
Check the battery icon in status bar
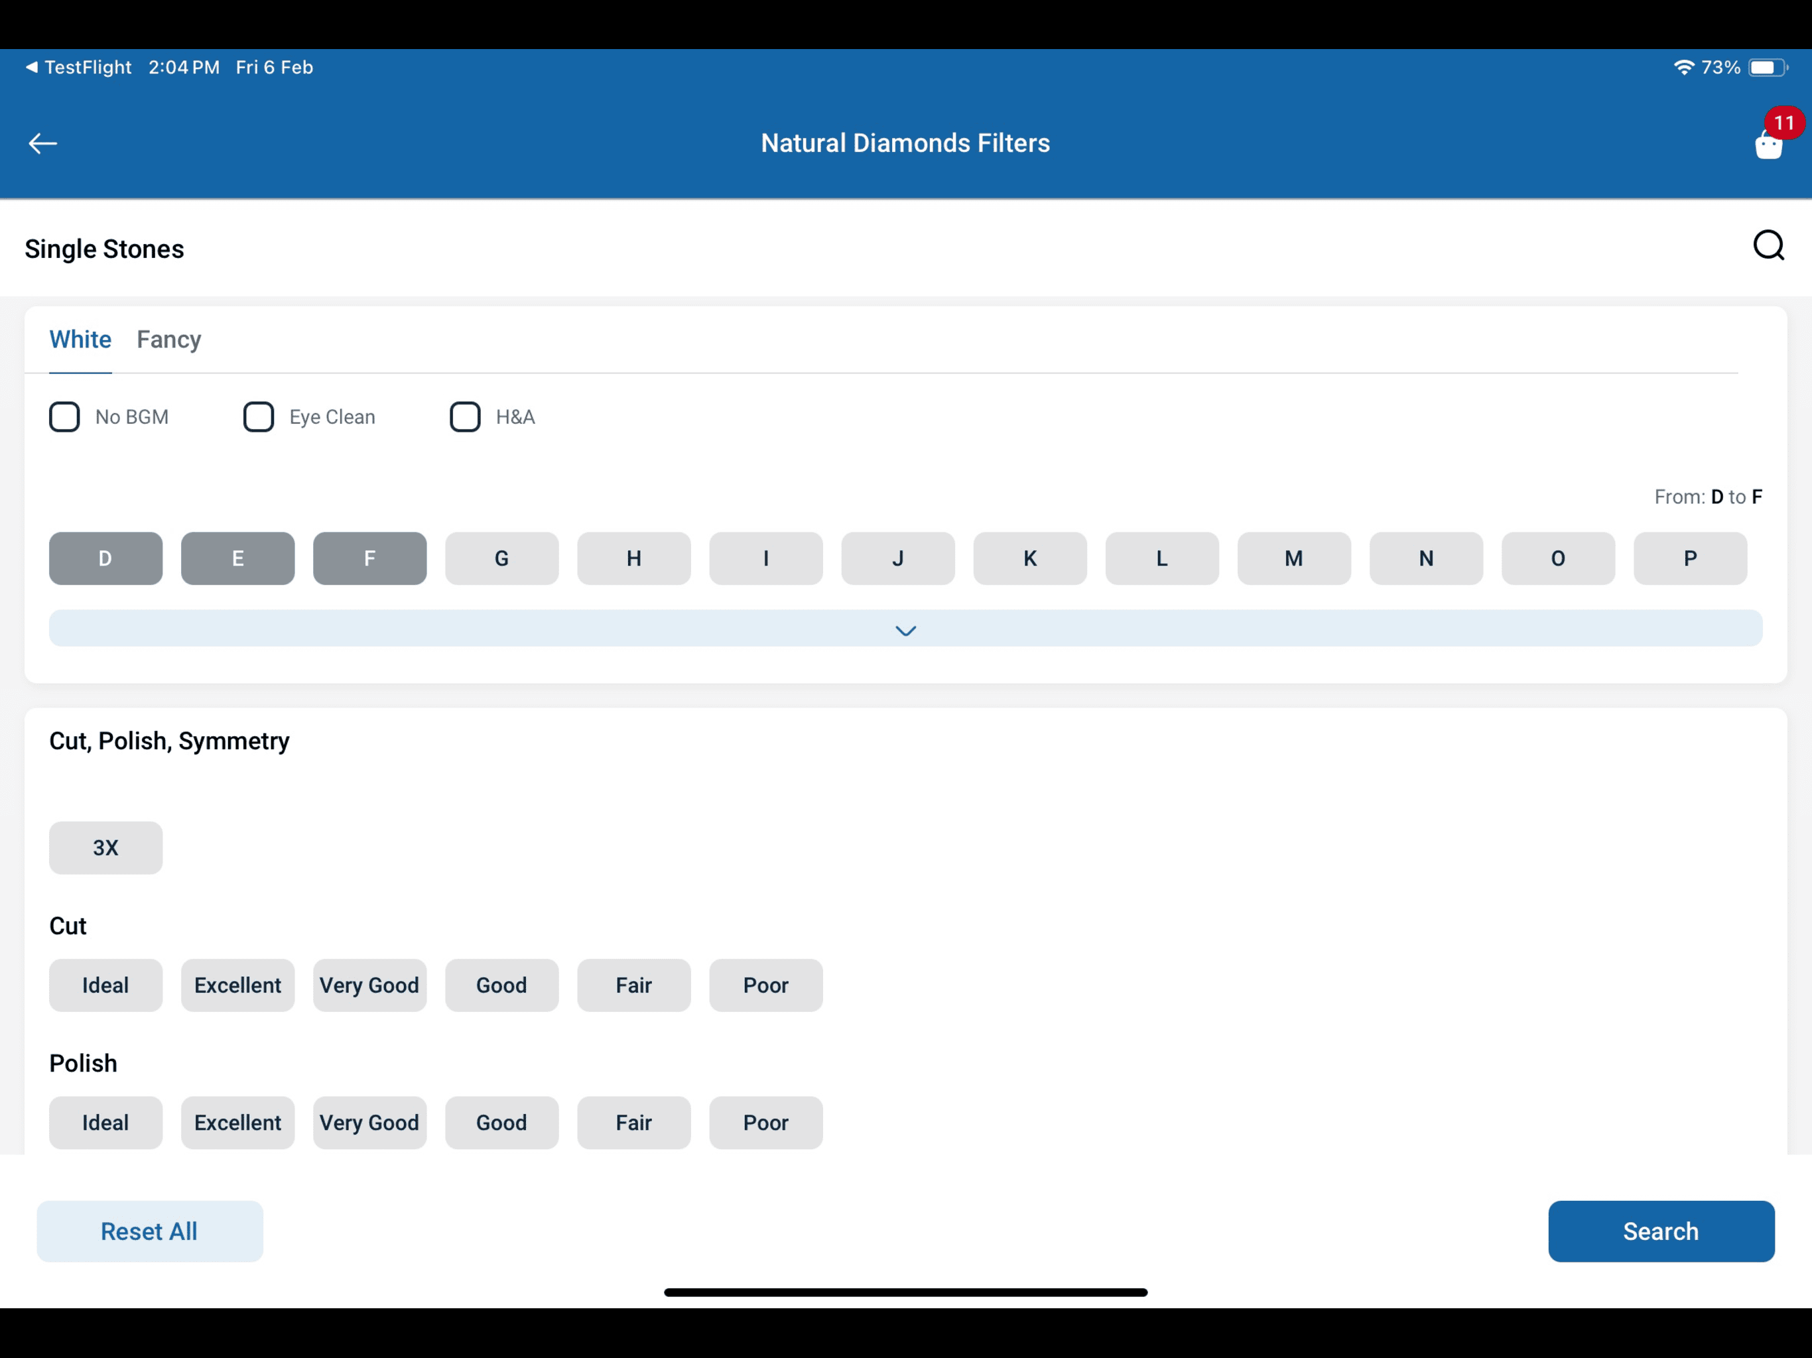click(1767, 67)
